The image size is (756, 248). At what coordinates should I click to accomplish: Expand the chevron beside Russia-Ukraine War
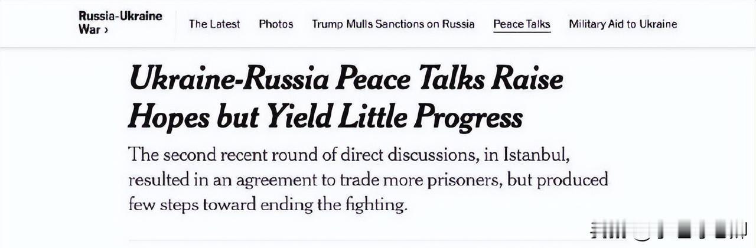pos(106,30)
